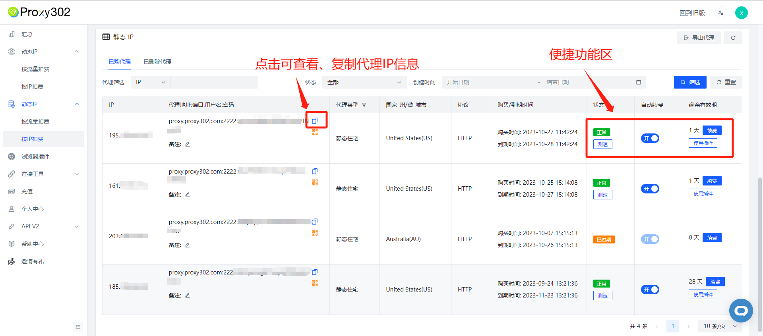This screenshot has width=763, height=336.
Task: Click 回到旧版 link
Action: pyautogui.click(x=692, y=13)
